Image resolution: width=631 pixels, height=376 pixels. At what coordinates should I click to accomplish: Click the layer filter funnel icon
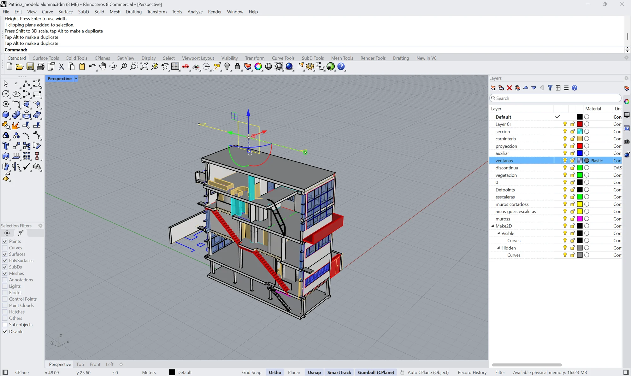click(x=550, y=88)
